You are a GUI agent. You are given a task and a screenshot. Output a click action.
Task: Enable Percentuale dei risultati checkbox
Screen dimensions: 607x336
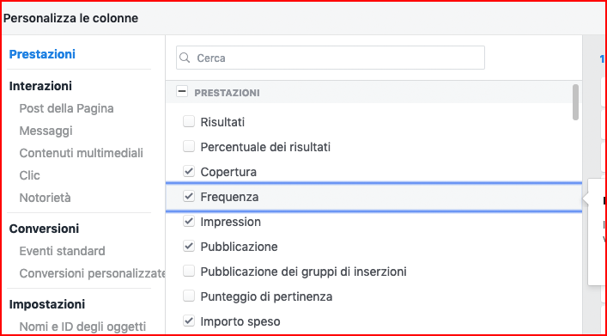189,146
